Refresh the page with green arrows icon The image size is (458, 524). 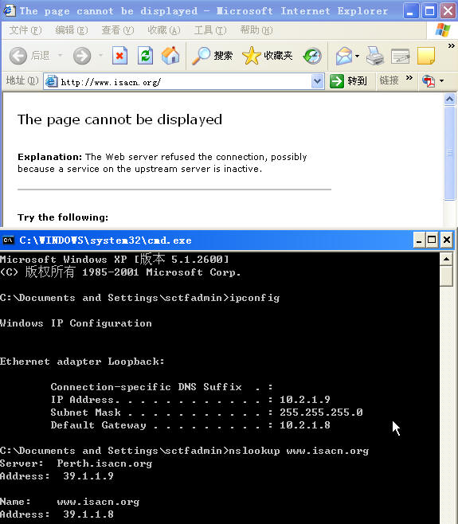tap(146, 56)
